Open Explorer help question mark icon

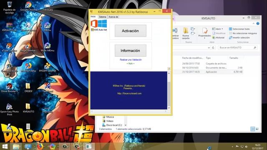(x=258, y=23)
